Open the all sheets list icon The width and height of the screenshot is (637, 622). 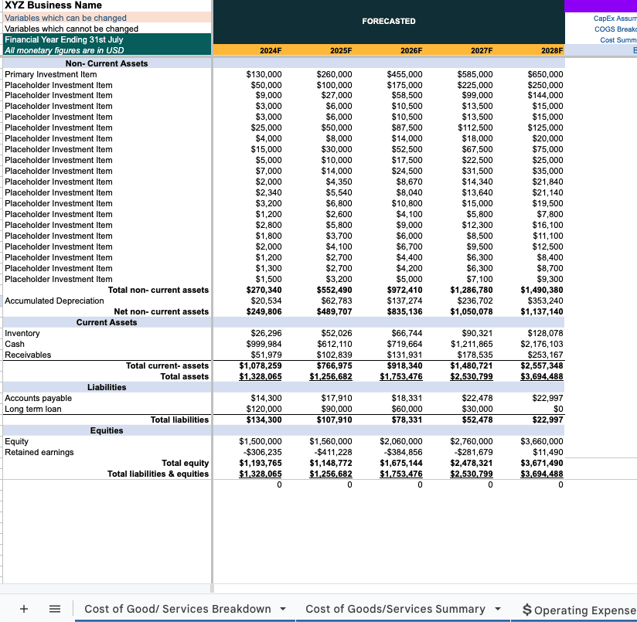tap(55, 609)
